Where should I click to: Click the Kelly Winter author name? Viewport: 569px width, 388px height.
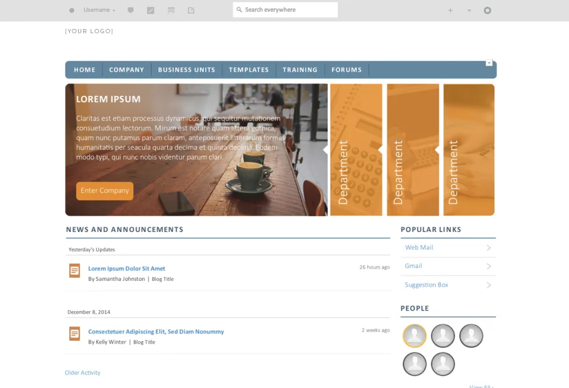coord(111,342)
